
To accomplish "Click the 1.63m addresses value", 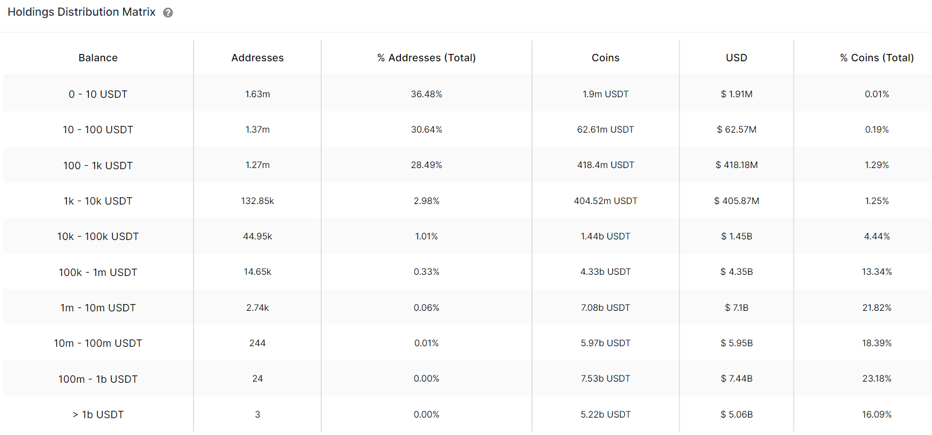I will pos(258,94).
